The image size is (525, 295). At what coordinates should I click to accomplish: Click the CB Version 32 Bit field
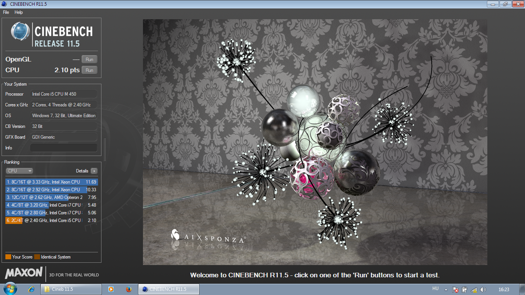point(64,126)
